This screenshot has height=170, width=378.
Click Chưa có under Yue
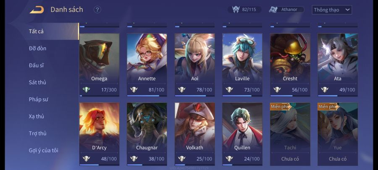click(338, 159)
